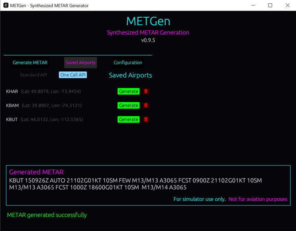296x231 pixels.
Task: Click the KHAR airport label
Action: click(x=12, y=91)
